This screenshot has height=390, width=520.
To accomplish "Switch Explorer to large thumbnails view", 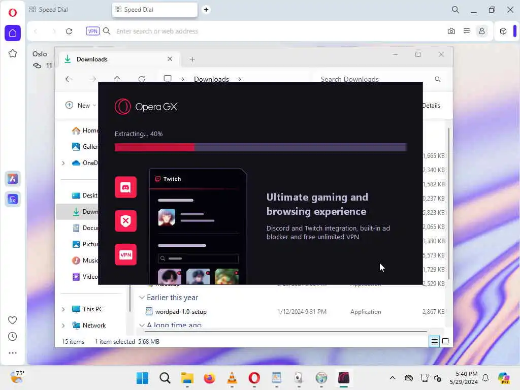I will pos(445,341).
